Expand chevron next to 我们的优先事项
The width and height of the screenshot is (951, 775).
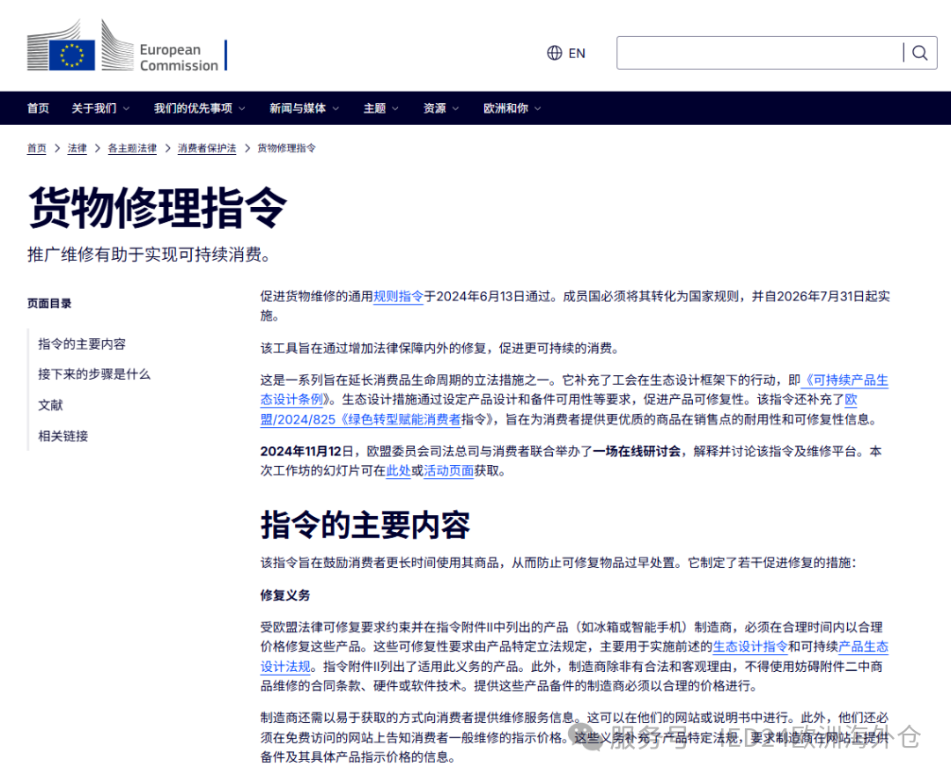pyautogui.click(x=242, y=108)
